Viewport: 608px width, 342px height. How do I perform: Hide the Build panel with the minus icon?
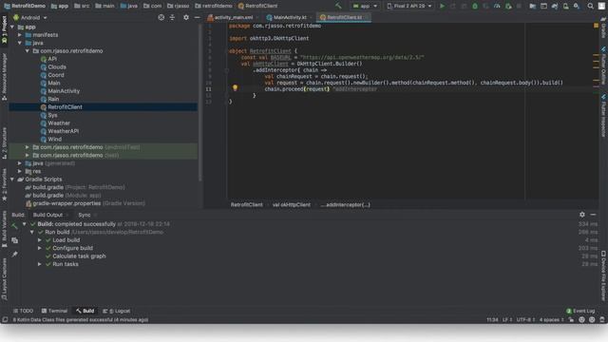pyautogui.click(x=593, y=215)
